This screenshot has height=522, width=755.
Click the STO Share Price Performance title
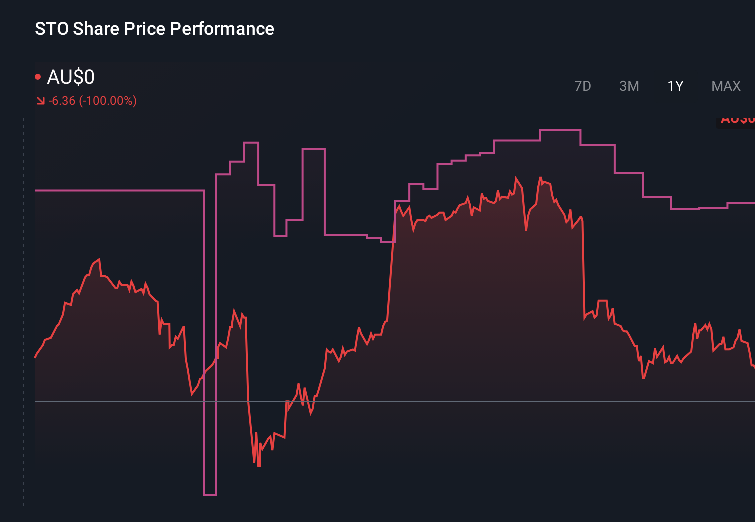click(154, 29)
